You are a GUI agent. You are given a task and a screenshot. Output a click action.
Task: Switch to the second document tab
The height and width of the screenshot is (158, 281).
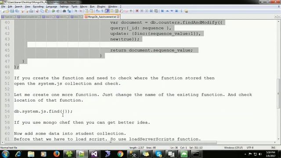click(29, 17)
